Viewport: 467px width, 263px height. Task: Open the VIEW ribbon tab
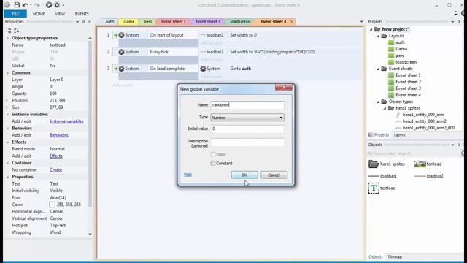click(x=60, y=14)
